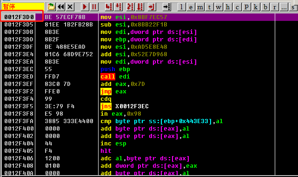Select the row at address 0012F400
Image resolution: width=298 pixels, height=177 pixels.
click(x=139, y=129)
